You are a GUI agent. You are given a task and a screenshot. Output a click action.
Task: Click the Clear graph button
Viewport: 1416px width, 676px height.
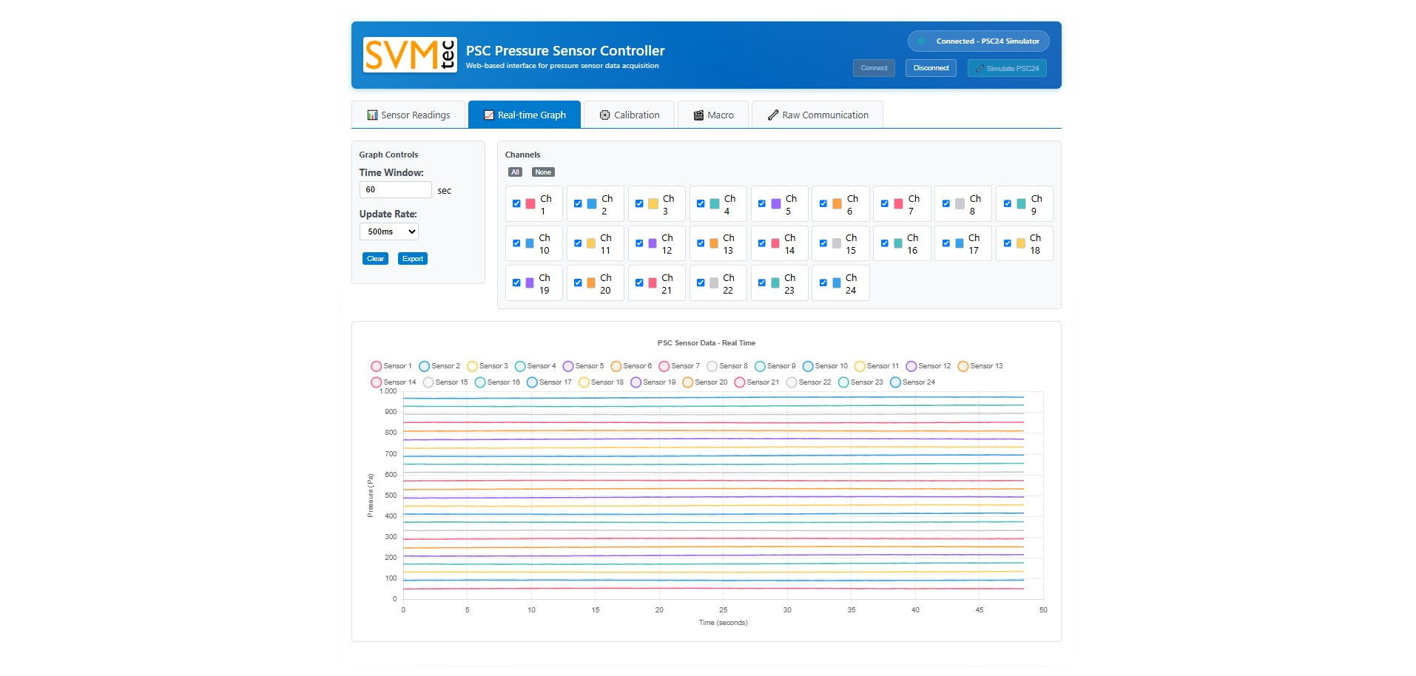pyautogui.click(x=375, y=259)
